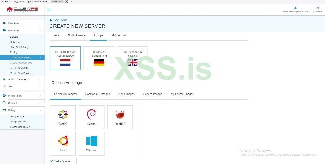The width and height of the screenshot is (325, 164).
Task: Select the Debian image
Action: click(91, 117)
